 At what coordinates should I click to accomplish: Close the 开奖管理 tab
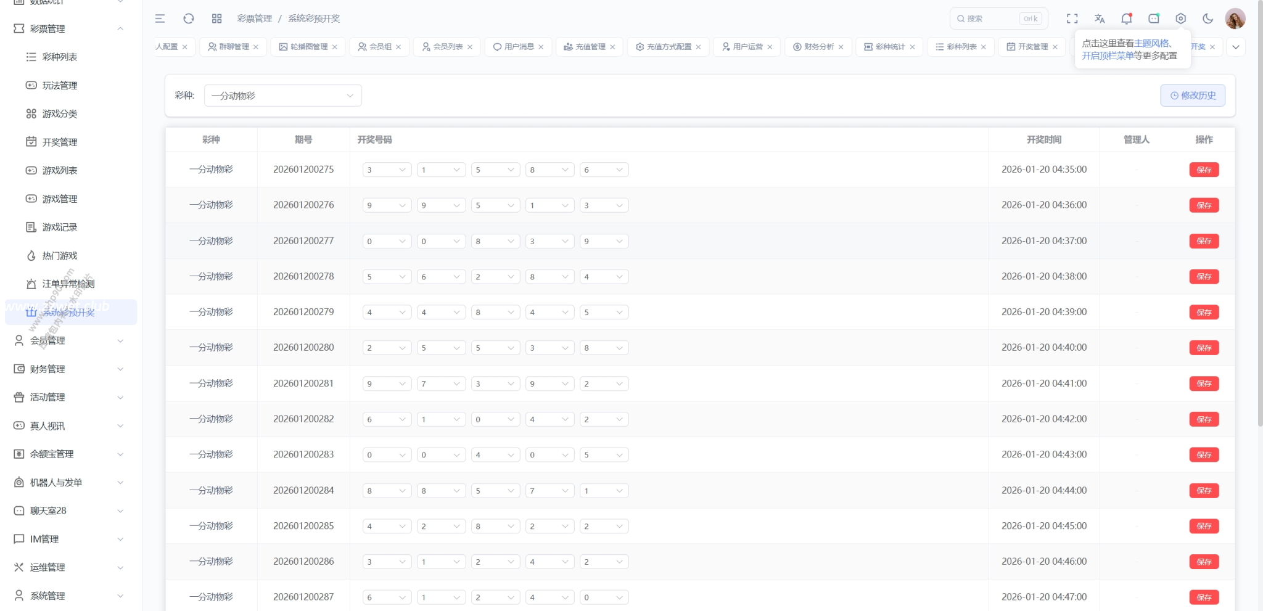1055,47
